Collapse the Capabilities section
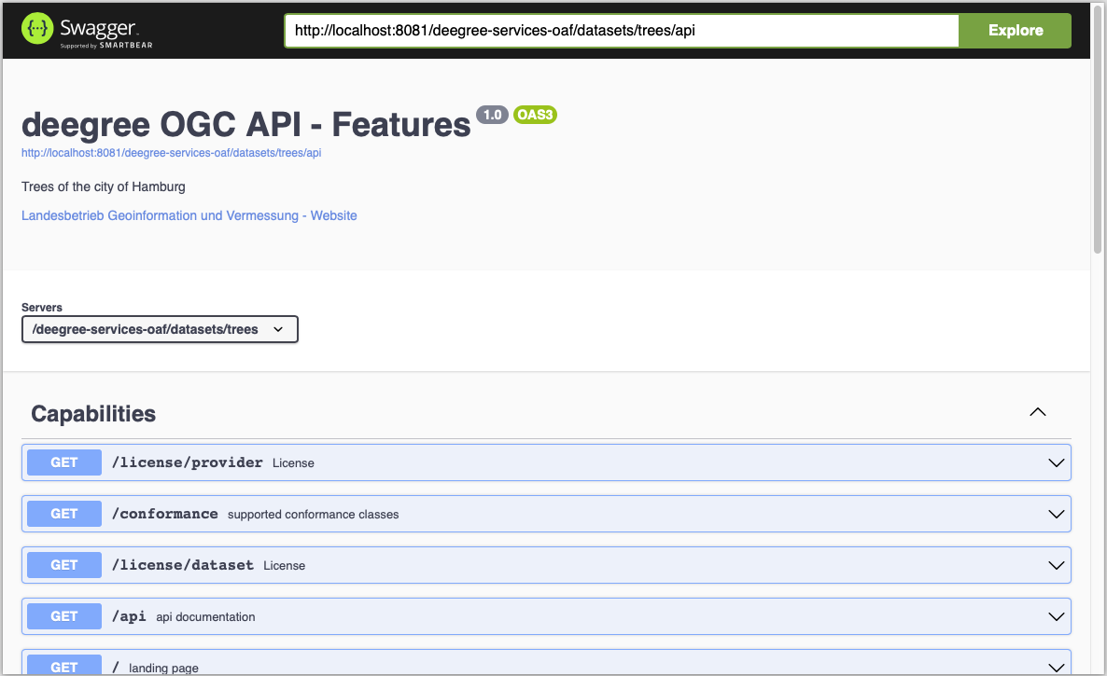The image size is (1107, 676). [x=1037, y=411]
